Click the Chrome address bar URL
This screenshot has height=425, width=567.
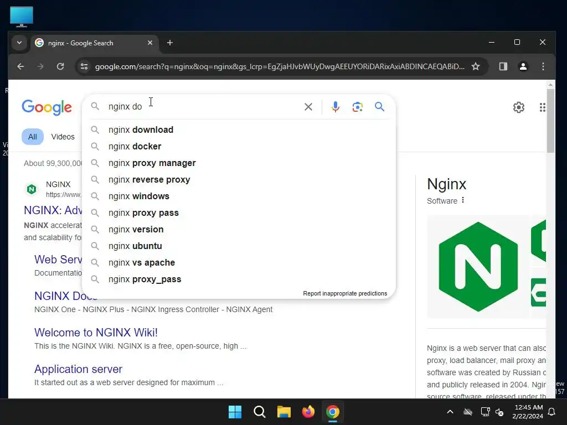point(279,66)
